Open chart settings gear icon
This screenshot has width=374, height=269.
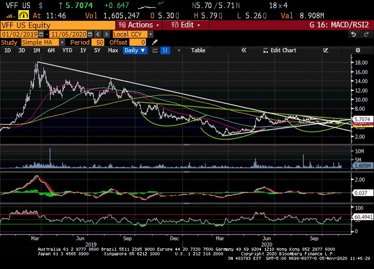tap(358, 50)
